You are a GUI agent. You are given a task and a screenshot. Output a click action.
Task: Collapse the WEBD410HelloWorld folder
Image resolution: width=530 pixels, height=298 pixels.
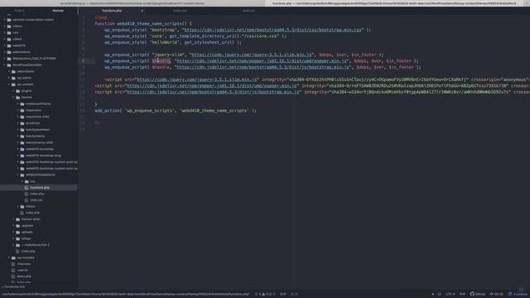tap(18, 175)
